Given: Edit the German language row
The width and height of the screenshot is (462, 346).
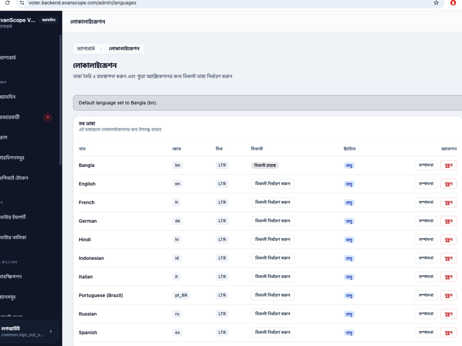Looking at the screenshot, I should coord(426,221).
